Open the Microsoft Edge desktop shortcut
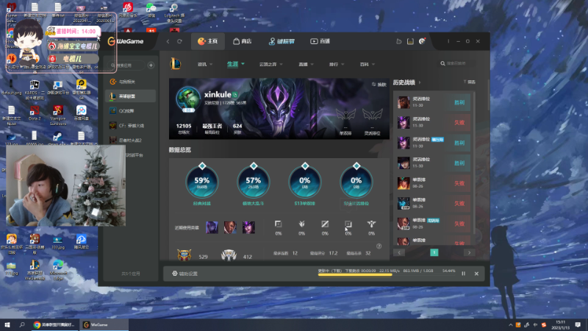This screenshot has width=588, height=331. click(x=58, y=269)
